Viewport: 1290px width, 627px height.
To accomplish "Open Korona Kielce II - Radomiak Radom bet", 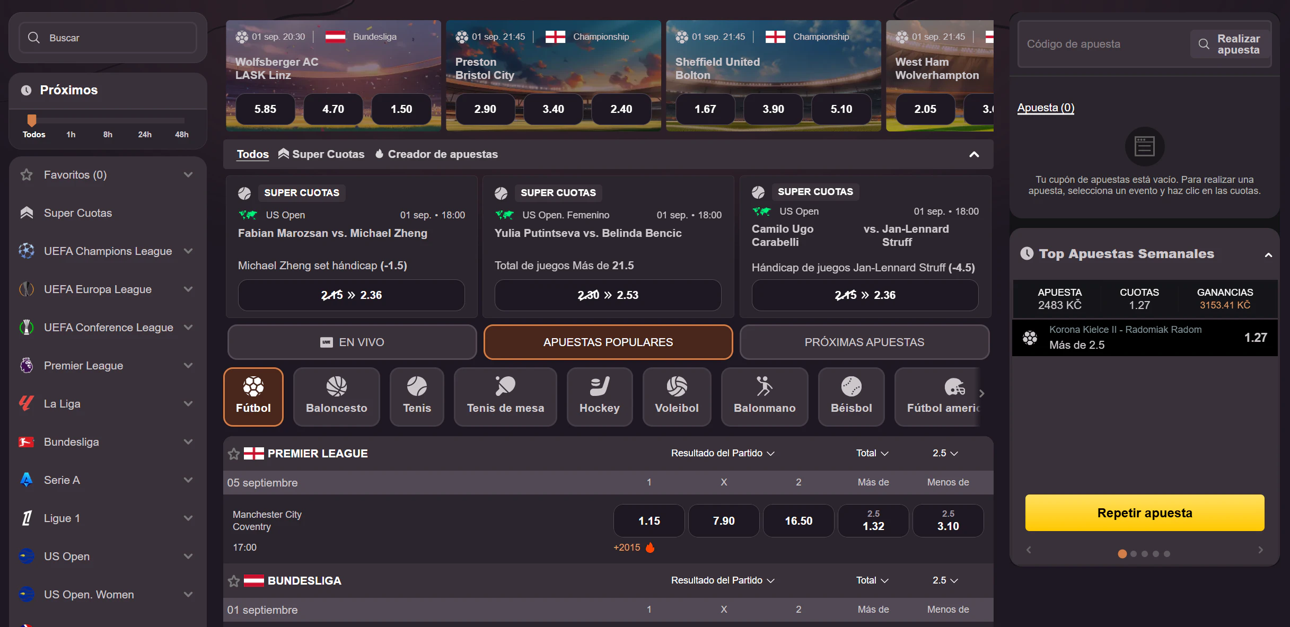I will coord(1144,337).
